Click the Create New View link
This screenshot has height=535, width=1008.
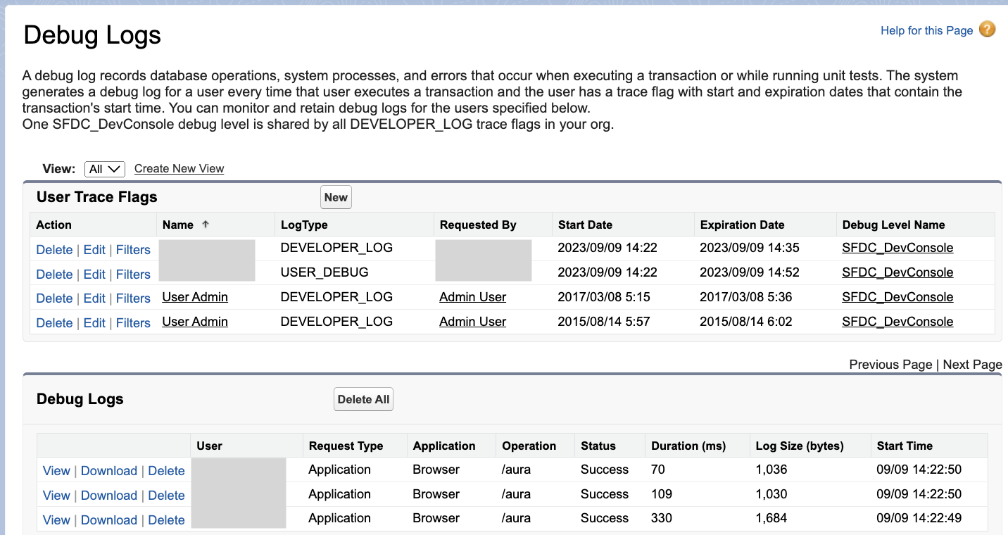179,168
